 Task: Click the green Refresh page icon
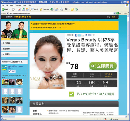click(23, 9)
